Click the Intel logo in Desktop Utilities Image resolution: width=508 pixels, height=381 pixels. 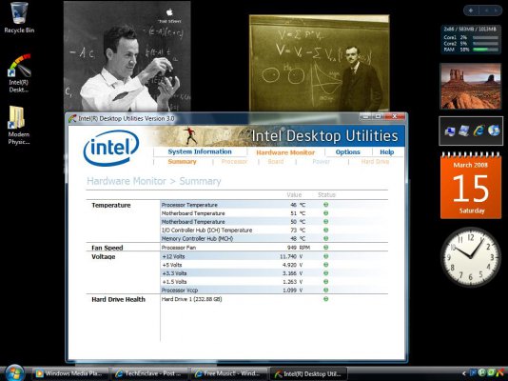[x=111, y=148]
